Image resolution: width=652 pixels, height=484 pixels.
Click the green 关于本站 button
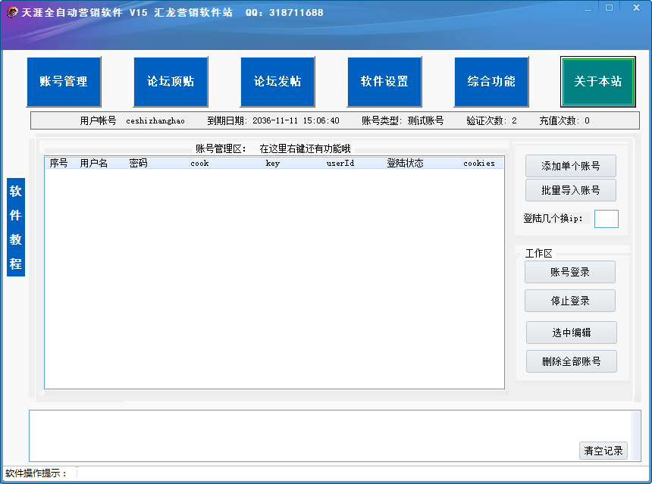pyautogui.click(x=597, y=82)
